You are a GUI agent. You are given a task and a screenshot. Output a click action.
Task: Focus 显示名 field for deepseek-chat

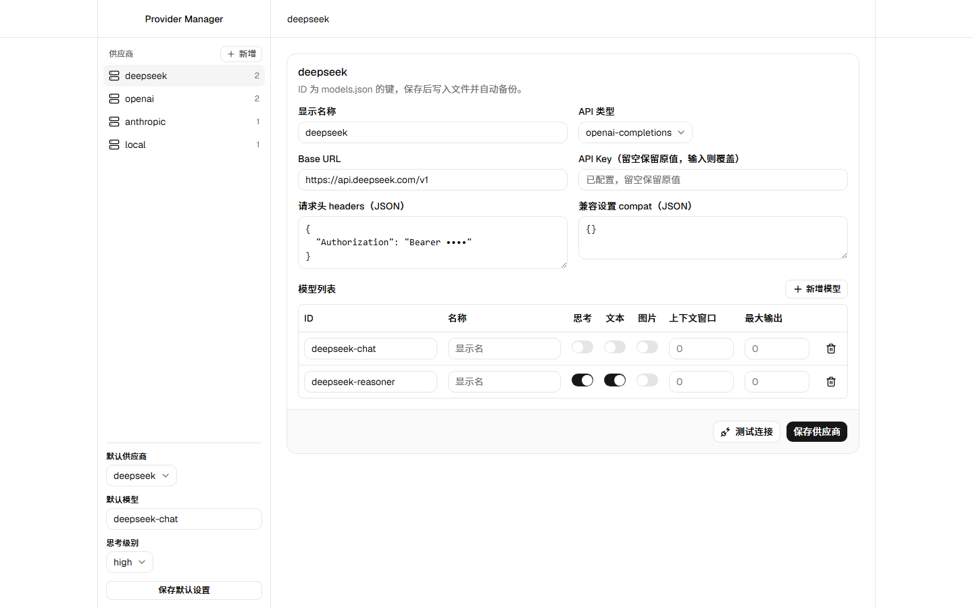tap(504, 349)
